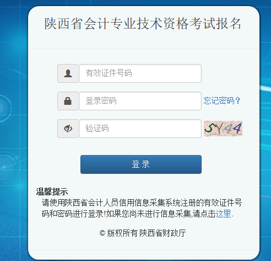Image resolution: width=271 pixels, height=261 pixels.
Task: Click the © copyright symbol
Action: click(102, 233)
